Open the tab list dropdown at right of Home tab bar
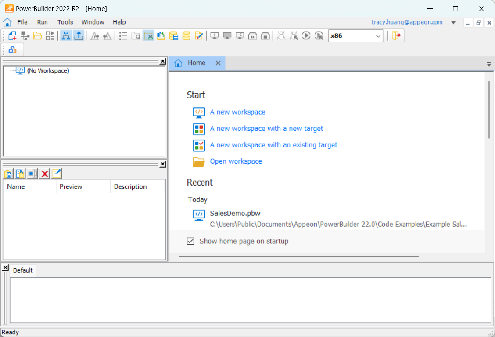Screen dimensions: 495x337 coord(489,64)
